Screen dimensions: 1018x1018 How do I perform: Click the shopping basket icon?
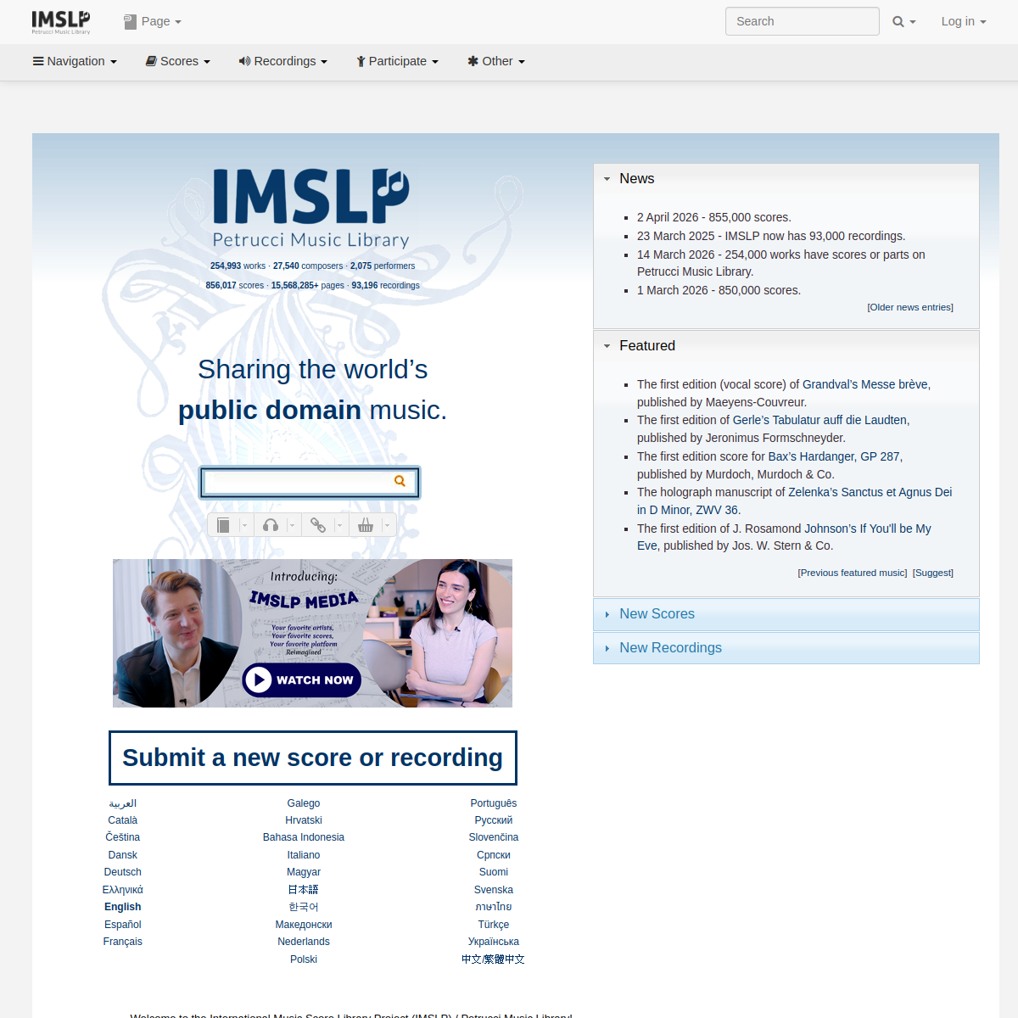pyautogui.click(x=368, y=525)
